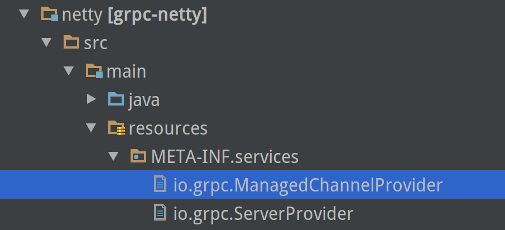Click the io.grpc.ManagedChannelProvider file icon
Viewport: 505px width, 230px height.
160,185
